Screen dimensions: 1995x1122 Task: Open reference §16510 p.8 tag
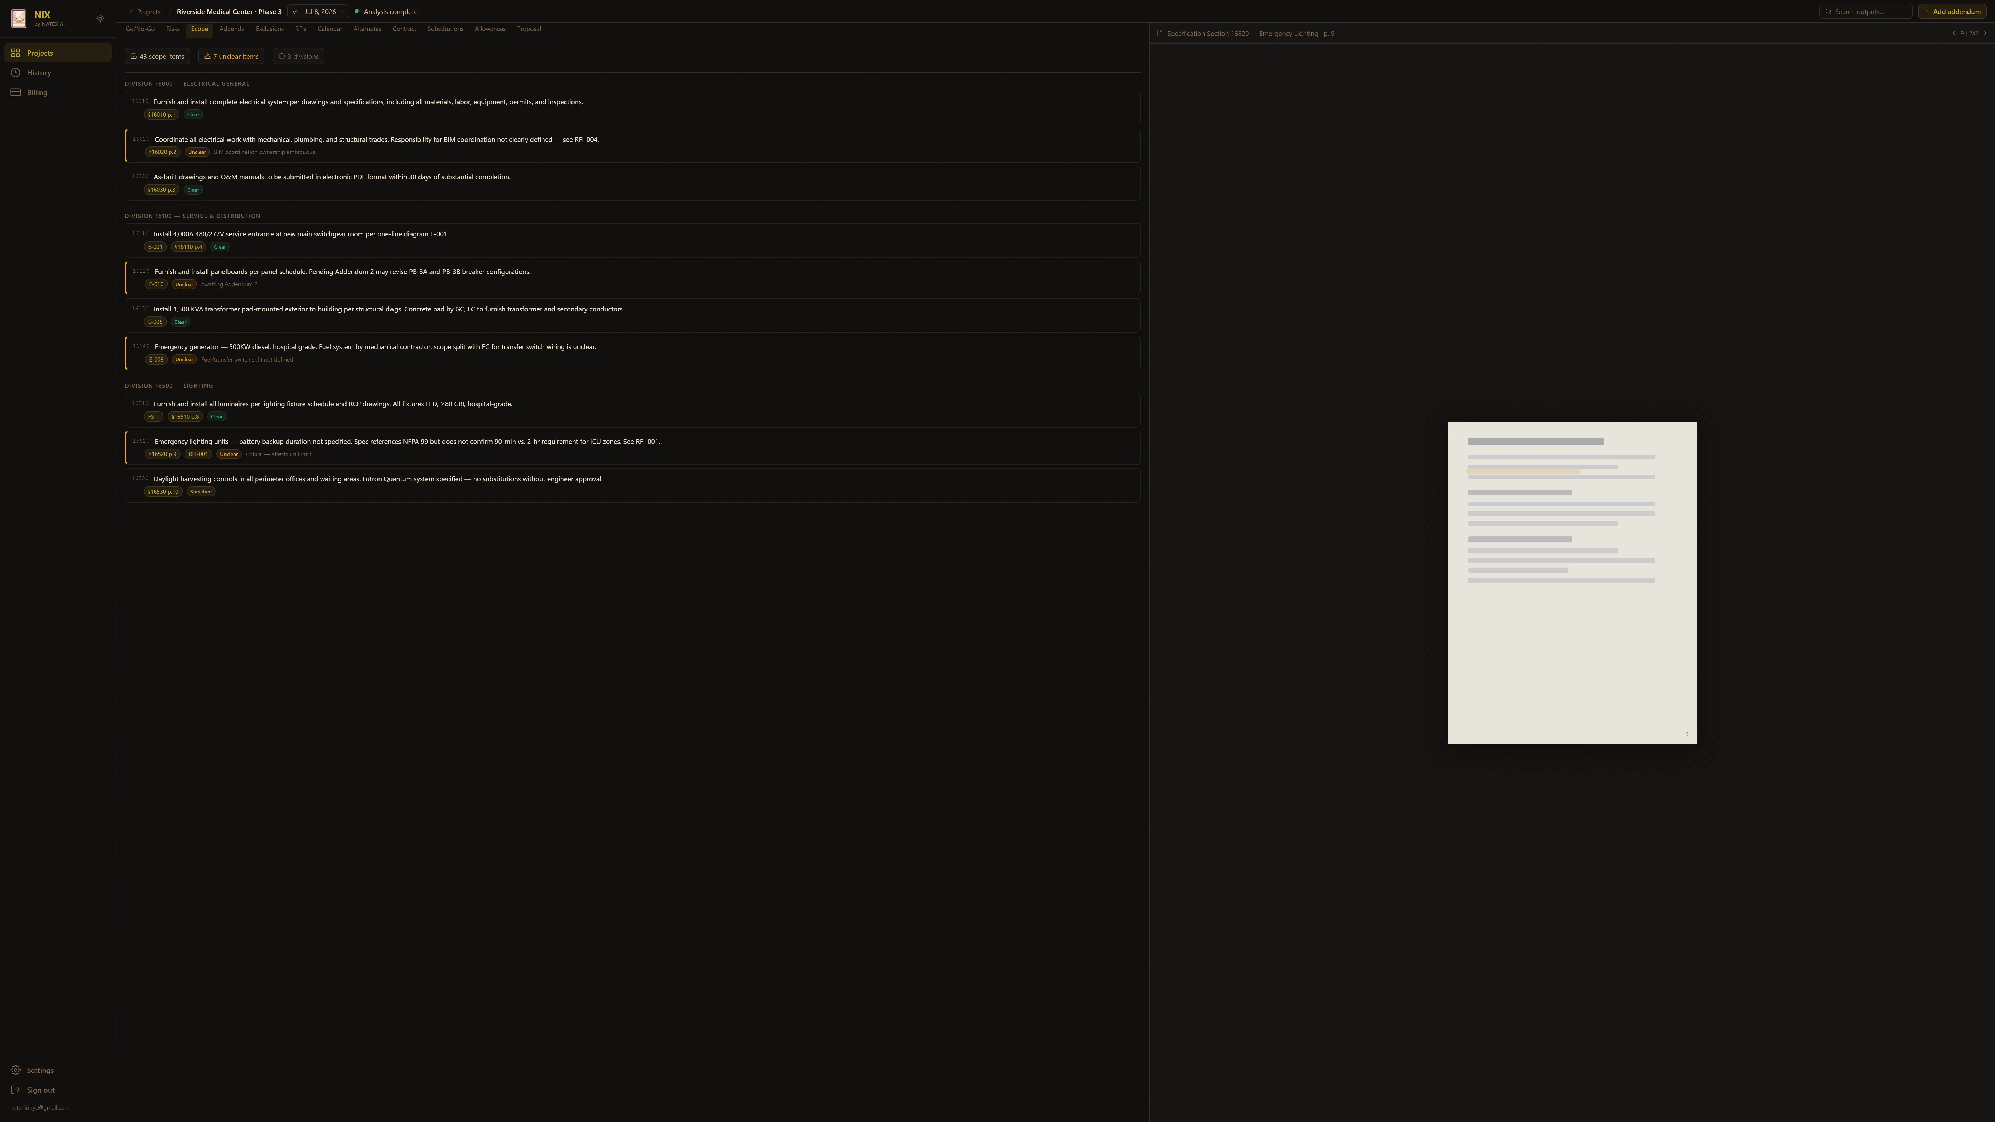click(x=185, y=417)
